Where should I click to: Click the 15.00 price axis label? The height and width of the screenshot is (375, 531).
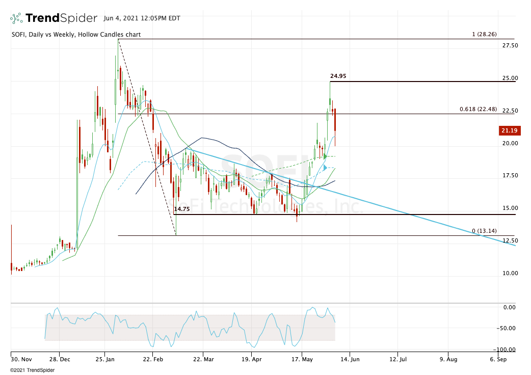click(510, 208)
